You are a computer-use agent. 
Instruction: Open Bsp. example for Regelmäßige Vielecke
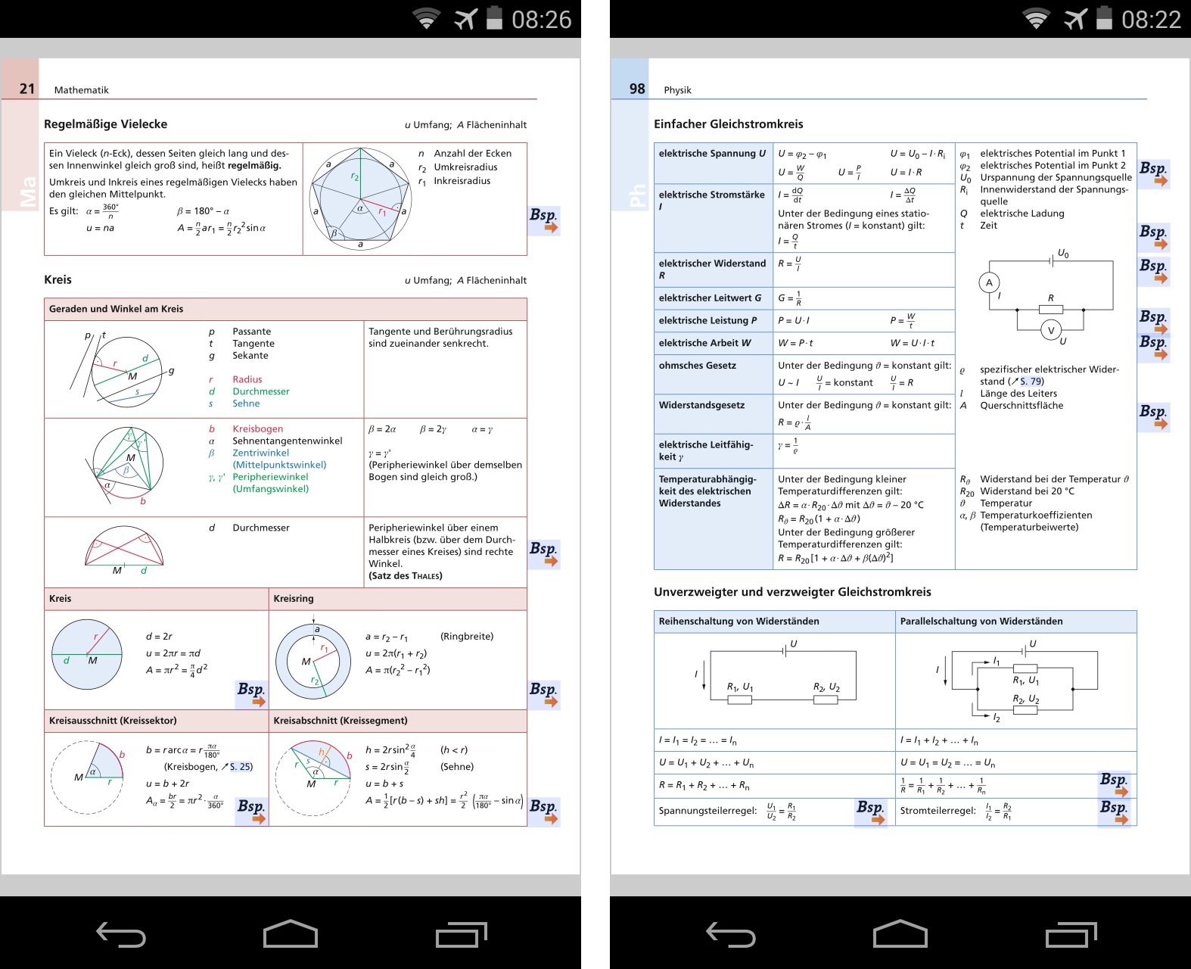coord(544,220)
